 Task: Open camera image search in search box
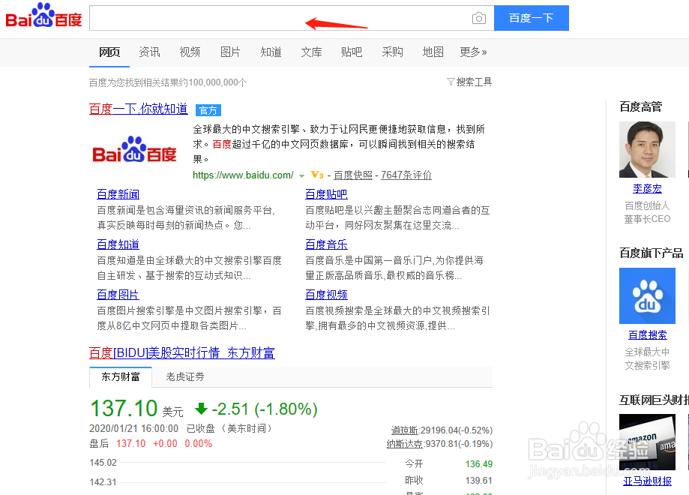[478, 18]
